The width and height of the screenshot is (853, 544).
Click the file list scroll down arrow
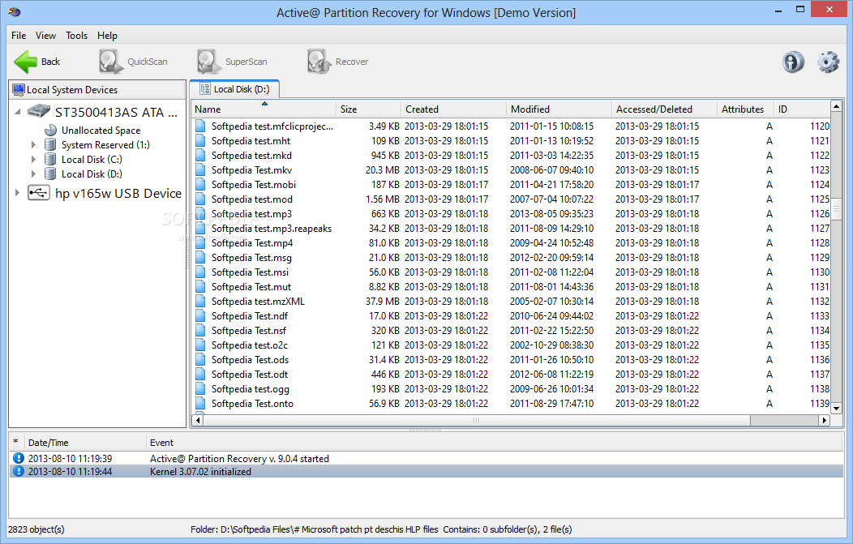tap(836, 409)
